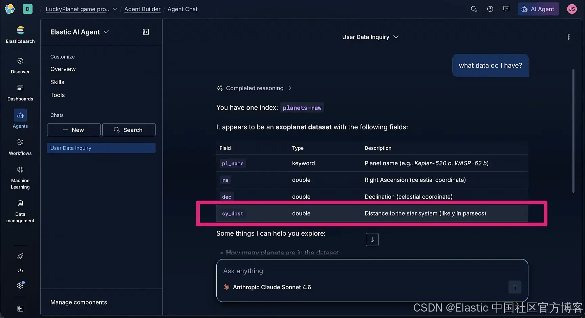Open the developer tools code icon
The image size is (585, 318).
click(20, 271)
